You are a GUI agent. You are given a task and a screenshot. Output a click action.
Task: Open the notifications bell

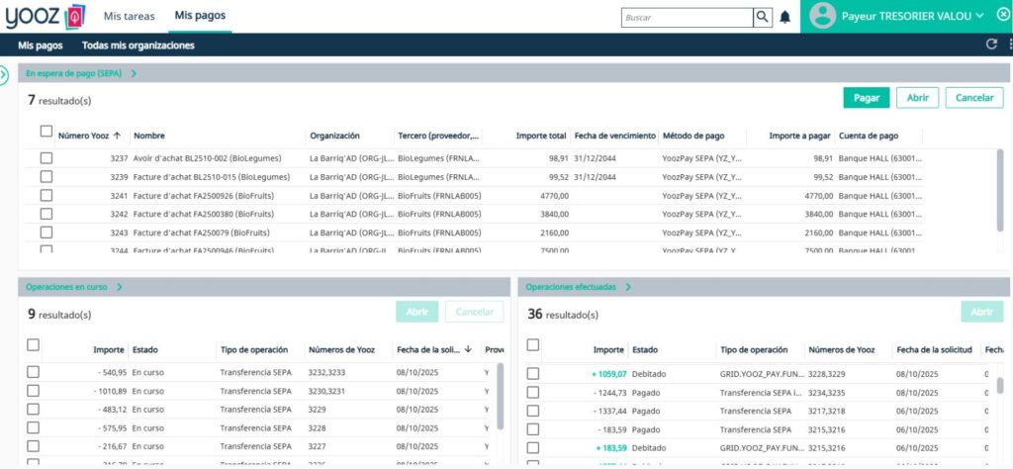point(785,17)
